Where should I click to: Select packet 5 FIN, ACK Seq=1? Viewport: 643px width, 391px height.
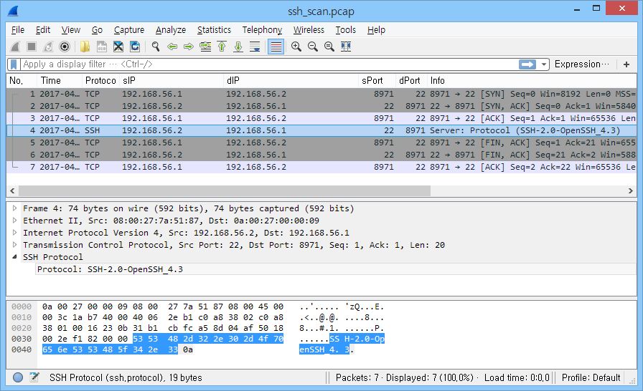pos(321,143)
